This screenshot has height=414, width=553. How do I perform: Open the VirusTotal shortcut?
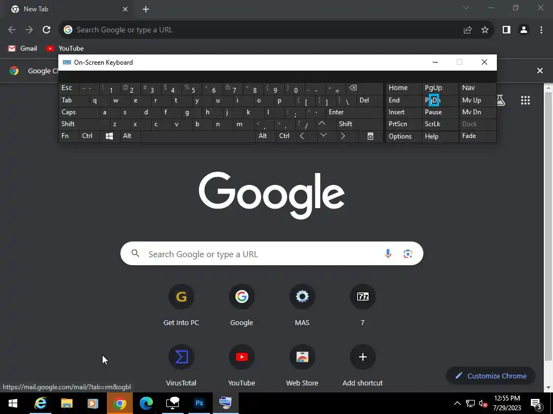point(181,365)
